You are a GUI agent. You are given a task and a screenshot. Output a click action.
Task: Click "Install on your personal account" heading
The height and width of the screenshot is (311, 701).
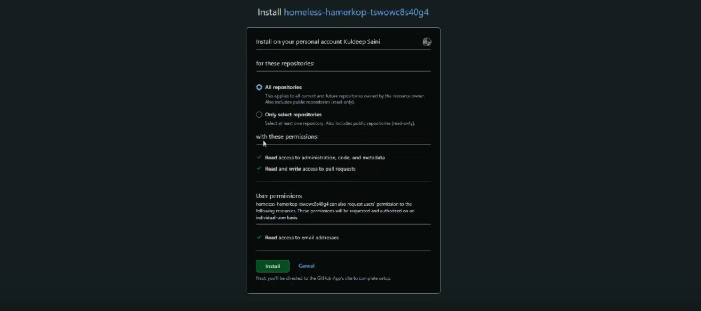318,42
